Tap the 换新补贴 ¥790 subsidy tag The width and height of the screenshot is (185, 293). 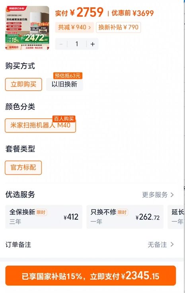point(118,27)
